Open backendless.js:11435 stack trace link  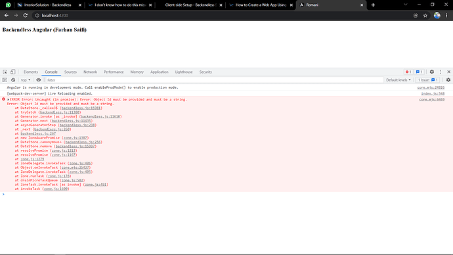pos(72,121)
